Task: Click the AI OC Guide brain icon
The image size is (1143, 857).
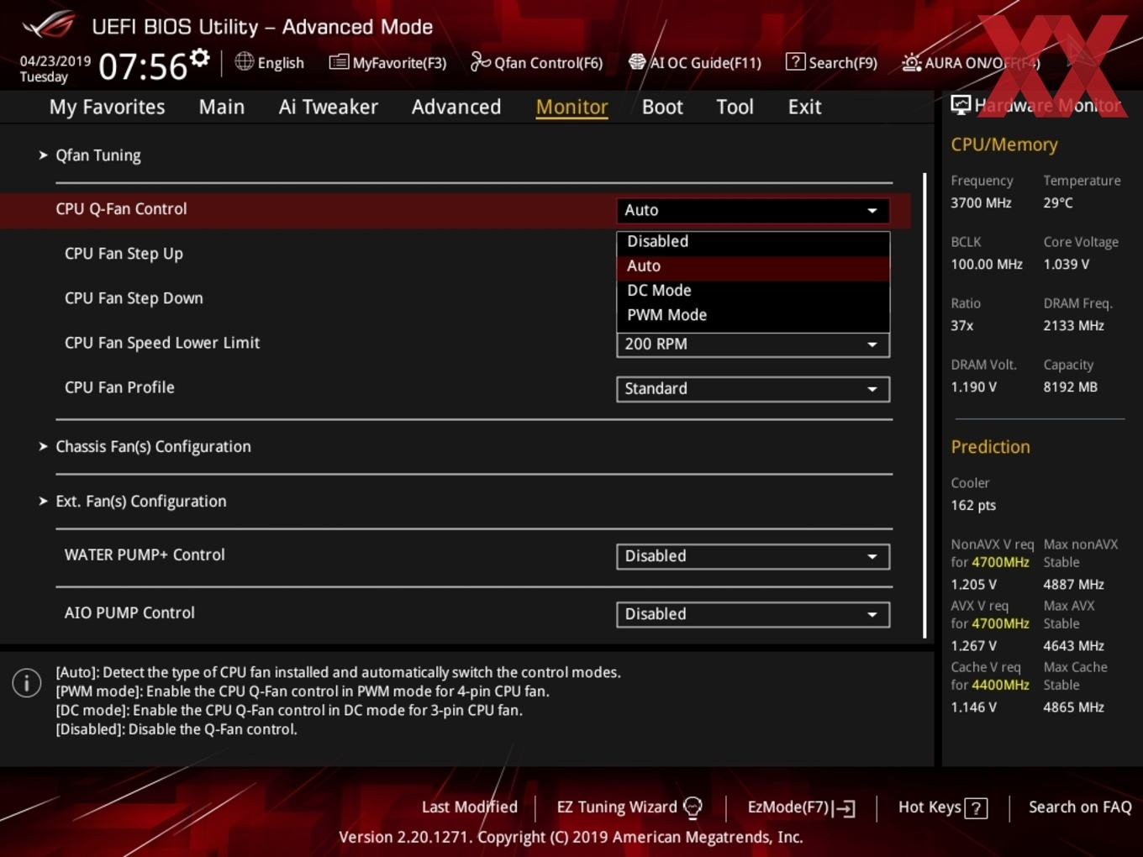Action: click(x=637, y=61)
